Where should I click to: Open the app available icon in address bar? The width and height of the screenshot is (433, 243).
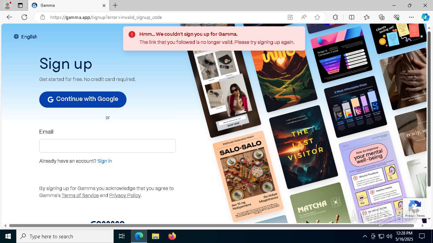tap(290, 17)
